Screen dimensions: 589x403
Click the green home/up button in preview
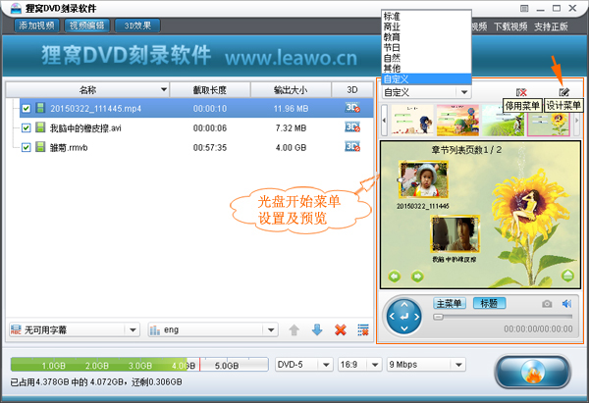(567, 276)
